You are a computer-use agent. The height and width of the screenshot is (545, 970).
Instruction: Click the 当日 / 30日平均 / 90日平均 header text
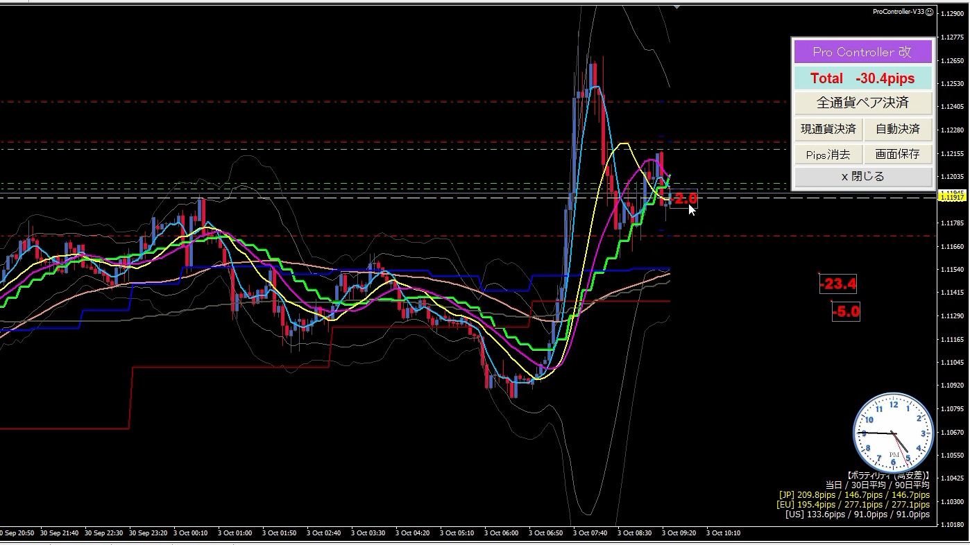coord(877,485)
